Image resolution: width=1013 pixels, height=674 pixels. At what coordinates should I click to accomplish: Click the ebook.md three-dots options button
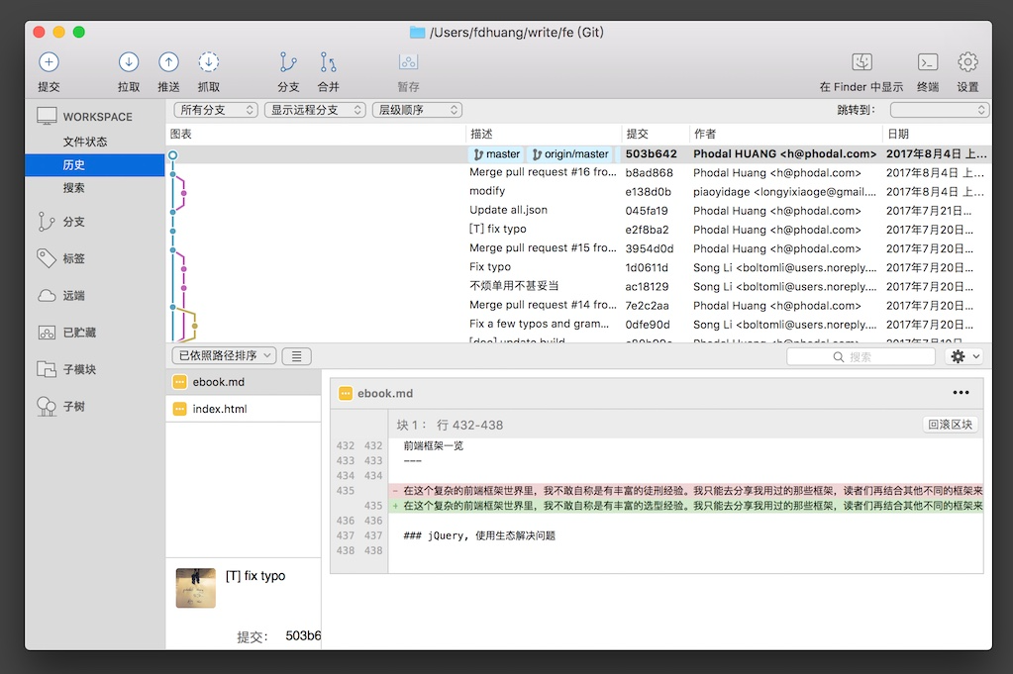coord(961,393)
